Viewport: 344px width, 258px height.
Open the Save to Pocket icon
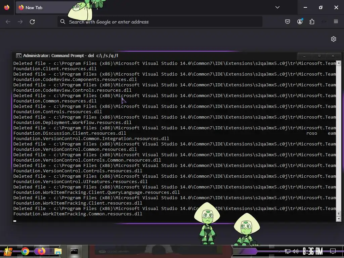288,21
